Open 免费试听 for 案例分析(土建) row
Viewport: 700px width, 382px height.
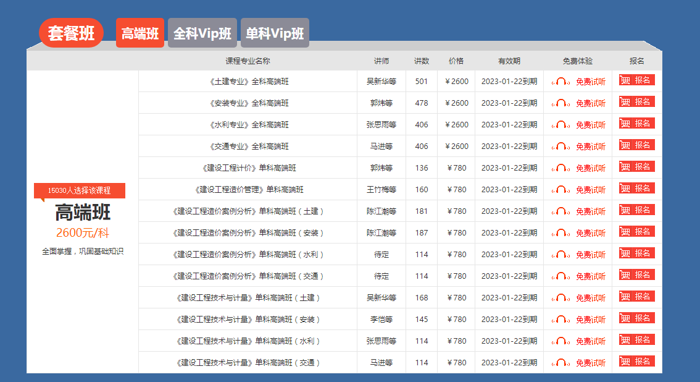591,212
